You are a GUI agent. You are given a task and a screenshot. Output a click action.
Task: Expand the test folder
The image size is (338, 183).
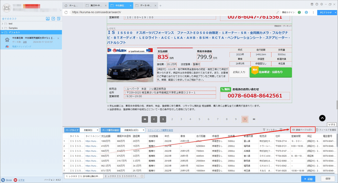[3, 24]
